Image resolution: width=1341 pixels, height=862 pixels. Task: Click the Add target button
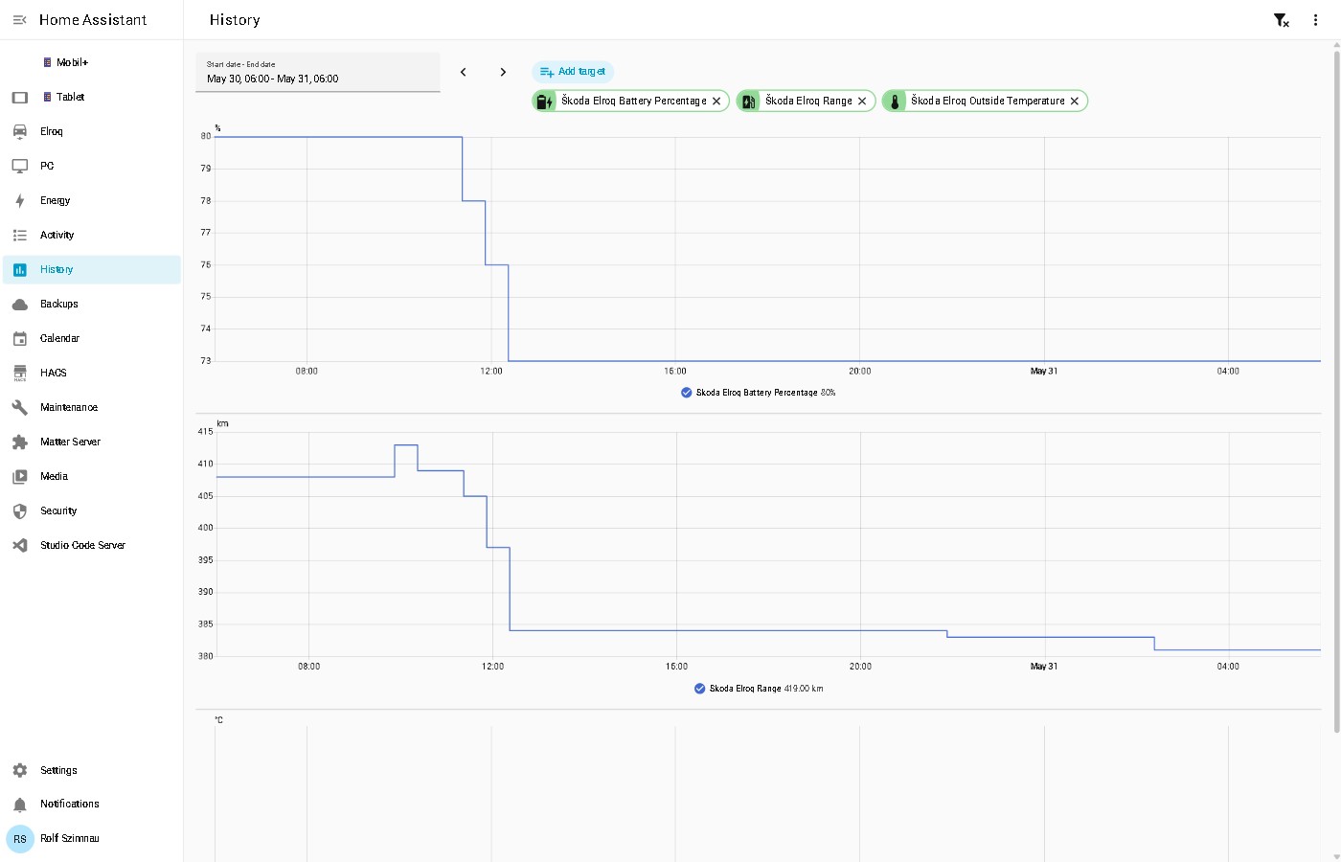(x=573, y=72)
